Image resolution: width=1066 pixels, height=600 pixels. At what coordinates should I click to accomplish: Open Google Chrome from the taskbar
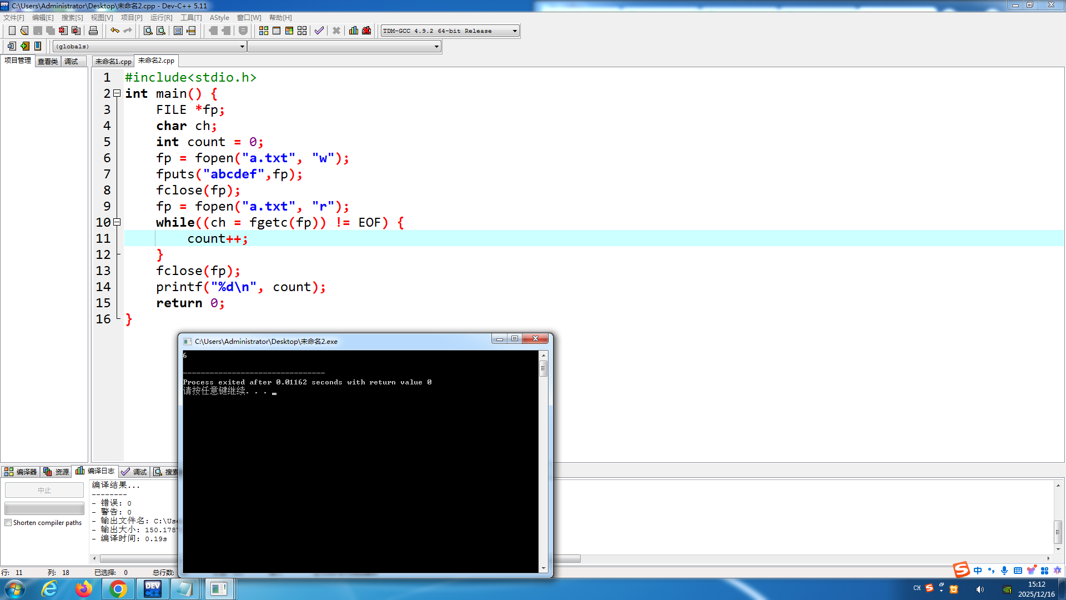point(118,589)
